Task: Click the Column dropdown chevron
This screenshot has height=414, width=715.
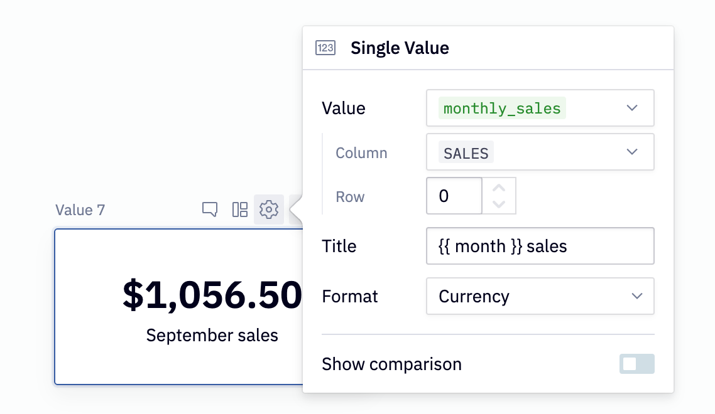Action: tap(632, 152)
